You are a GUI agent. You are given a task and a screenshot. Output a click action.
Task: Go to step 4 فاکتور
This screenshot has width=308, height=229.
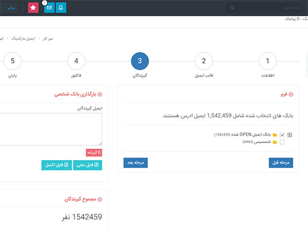coord(76,61)
